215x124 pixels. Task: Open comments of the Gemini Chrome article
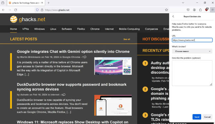click(84, 57)
